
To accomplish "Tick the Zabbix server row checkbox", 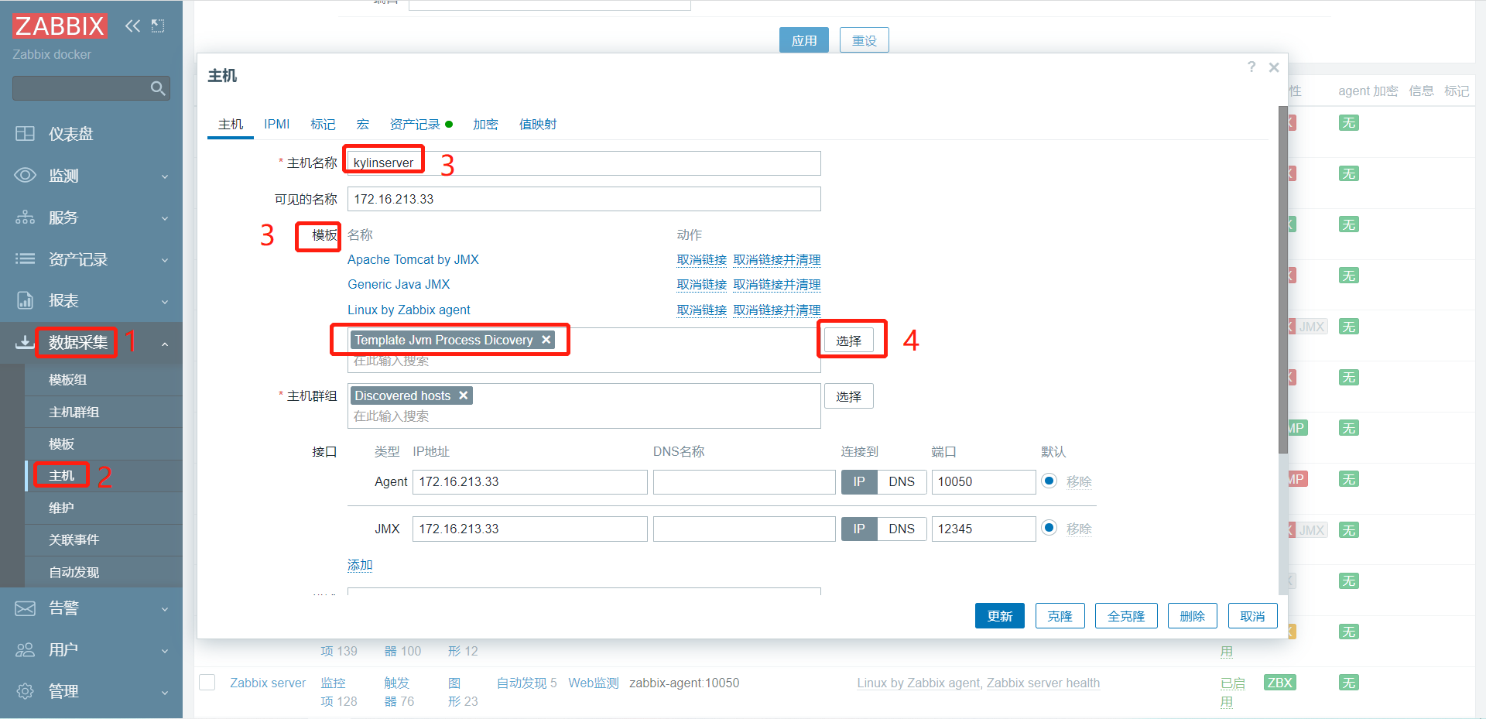I will coord(207,683).
